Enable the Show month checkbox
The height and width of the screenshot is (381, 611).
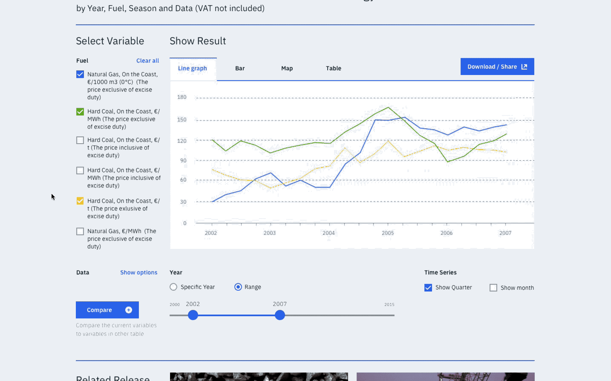493,288
